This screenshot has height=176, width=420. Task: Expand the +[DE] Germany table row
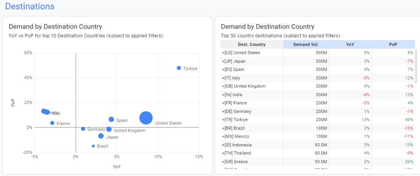point(223,111)
